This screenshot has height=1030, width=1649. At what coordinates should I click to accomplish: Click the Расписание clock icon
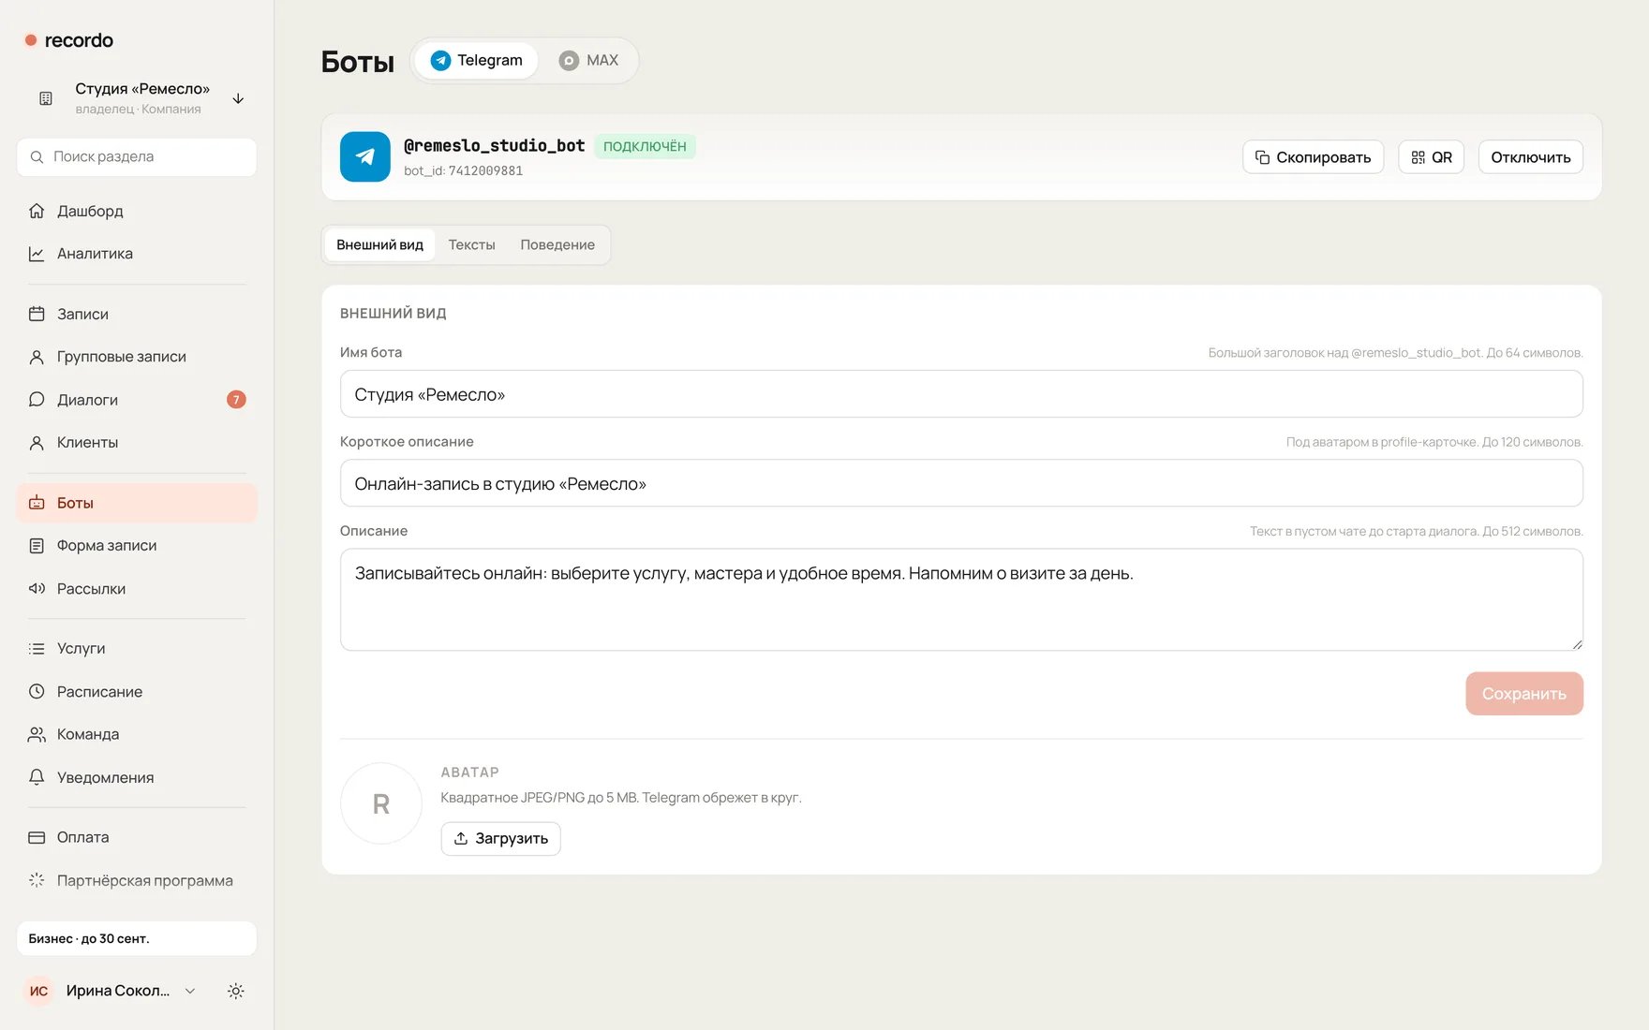pyautogui.click(x=37, y=692)
